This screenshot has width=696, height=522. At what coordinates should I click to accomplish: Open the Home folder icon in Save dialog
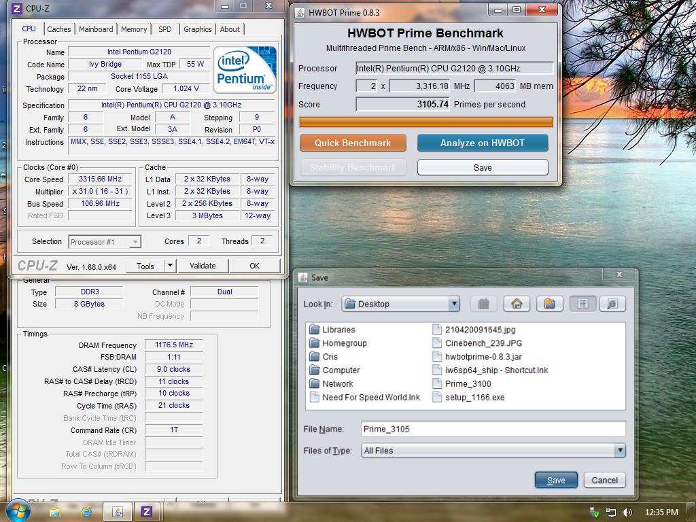517,304
